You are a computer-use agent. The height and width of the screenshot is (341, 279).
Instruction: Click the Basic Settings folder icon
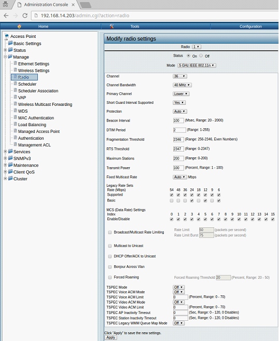[x=10, y=43]
